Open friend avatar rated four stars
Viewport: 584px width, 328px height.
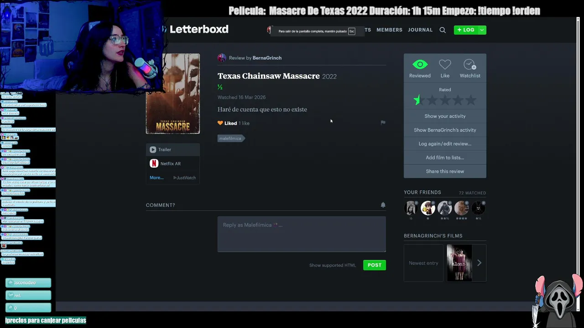pyautogui.click(x=461, y=208)
